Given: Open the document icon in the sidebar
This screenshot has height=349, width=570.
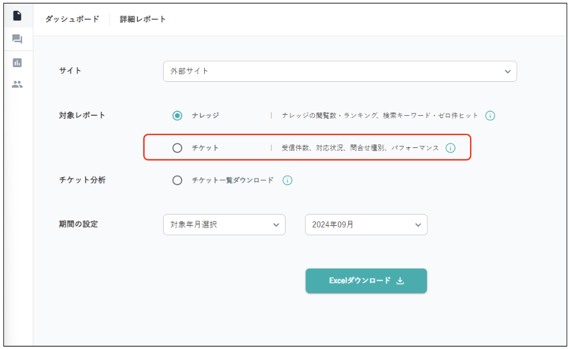Looking at the screenshot, I should click(x=17, y=16).
